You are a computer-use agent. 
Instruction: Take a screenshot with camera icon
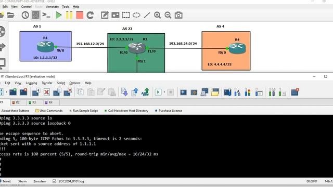tap(178, 15)
